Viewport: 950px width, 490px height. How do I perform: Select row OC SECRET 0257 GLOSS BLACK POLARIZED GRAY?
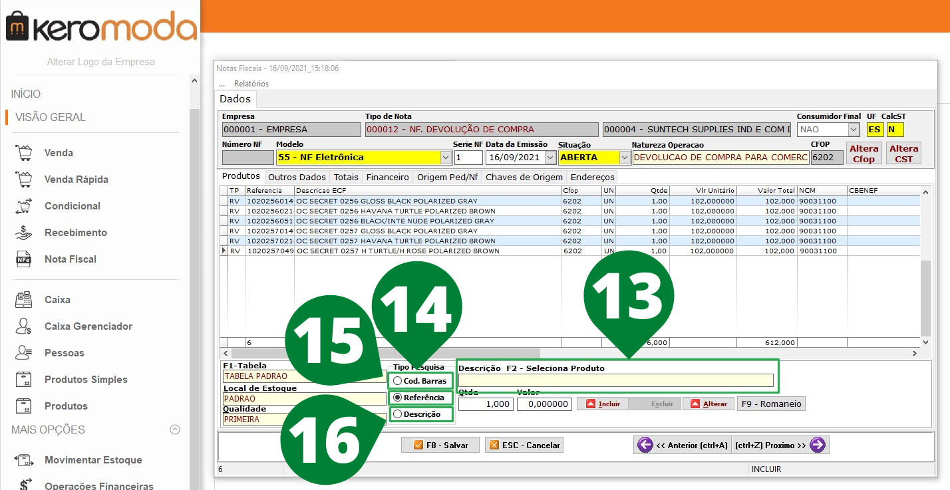[x=570, y=231]
